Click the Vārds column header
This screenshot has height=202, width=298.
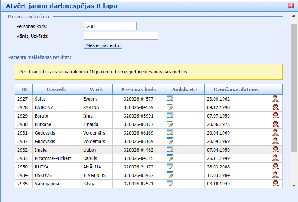pos(96,90)
